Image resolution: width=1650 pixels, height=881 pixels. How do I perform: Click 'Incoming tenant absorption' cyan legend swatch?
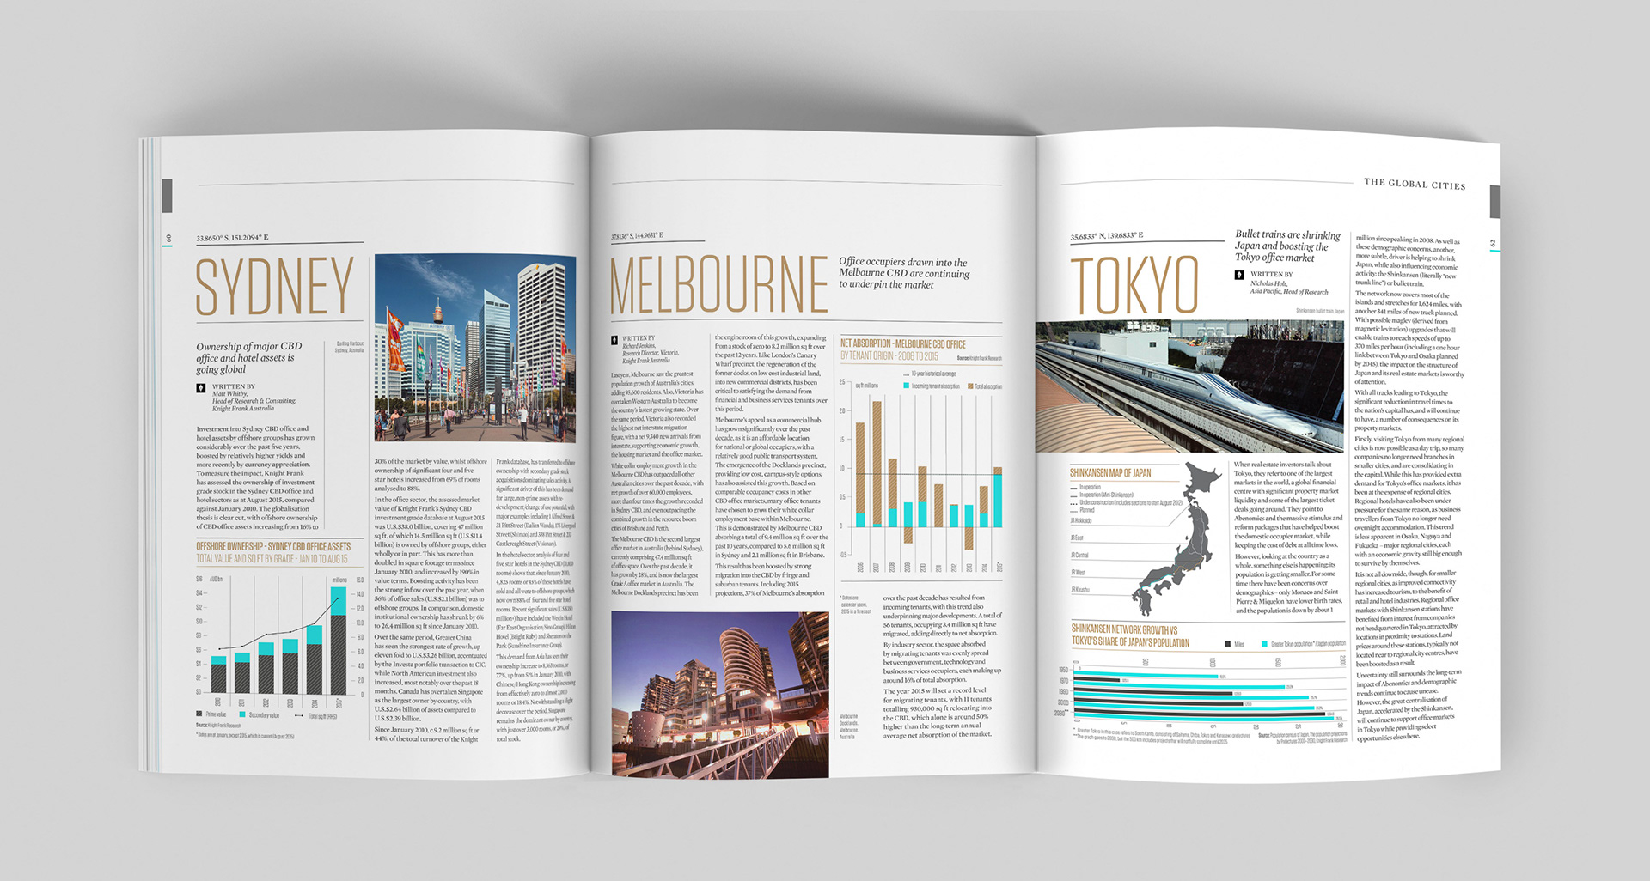tap(907, 386)
